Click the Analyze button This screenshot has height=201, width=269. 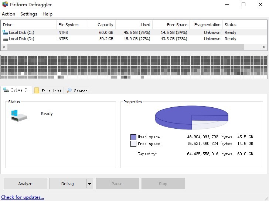(25, 184)
